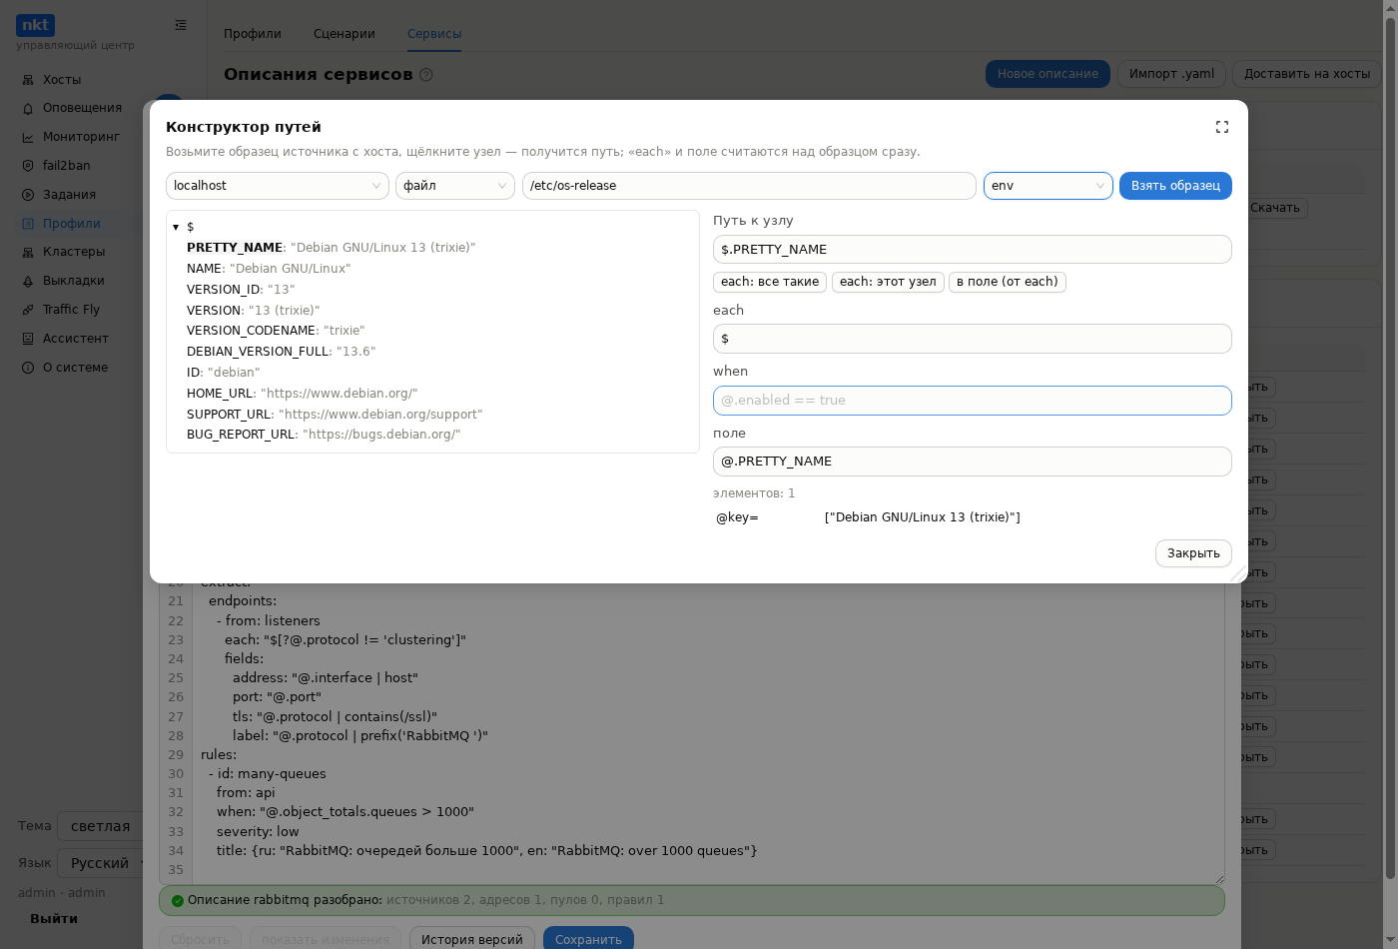Image resolution: width=1398 pixels, height=949 pixels.
Task: Click the fullscreen expand icon in dialog
Action: pos(1221,127)
